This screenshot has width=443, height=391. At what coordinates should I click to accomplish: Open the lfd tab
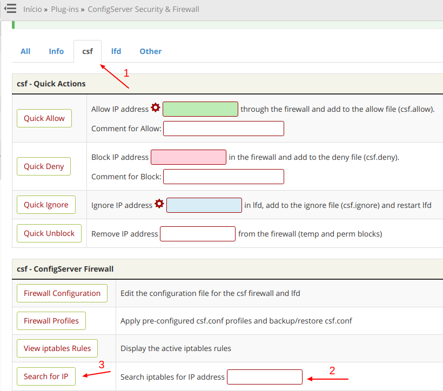tap(116, 51)
